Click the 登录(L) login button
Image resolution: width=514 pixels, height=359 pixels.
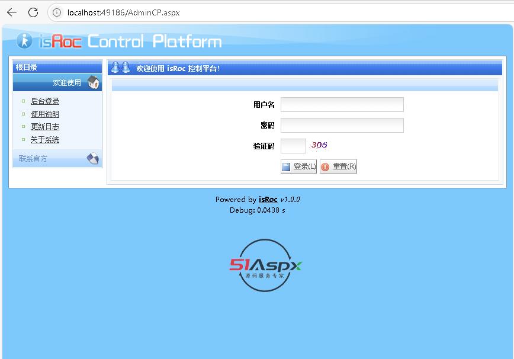[298, 166]
